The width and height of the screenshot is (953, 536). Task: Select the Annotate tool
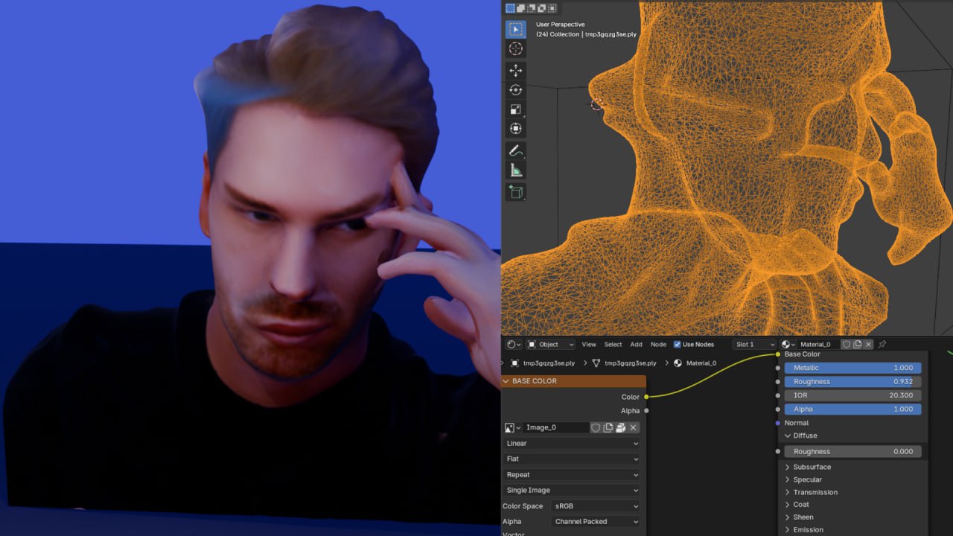(x=515, y=151)
